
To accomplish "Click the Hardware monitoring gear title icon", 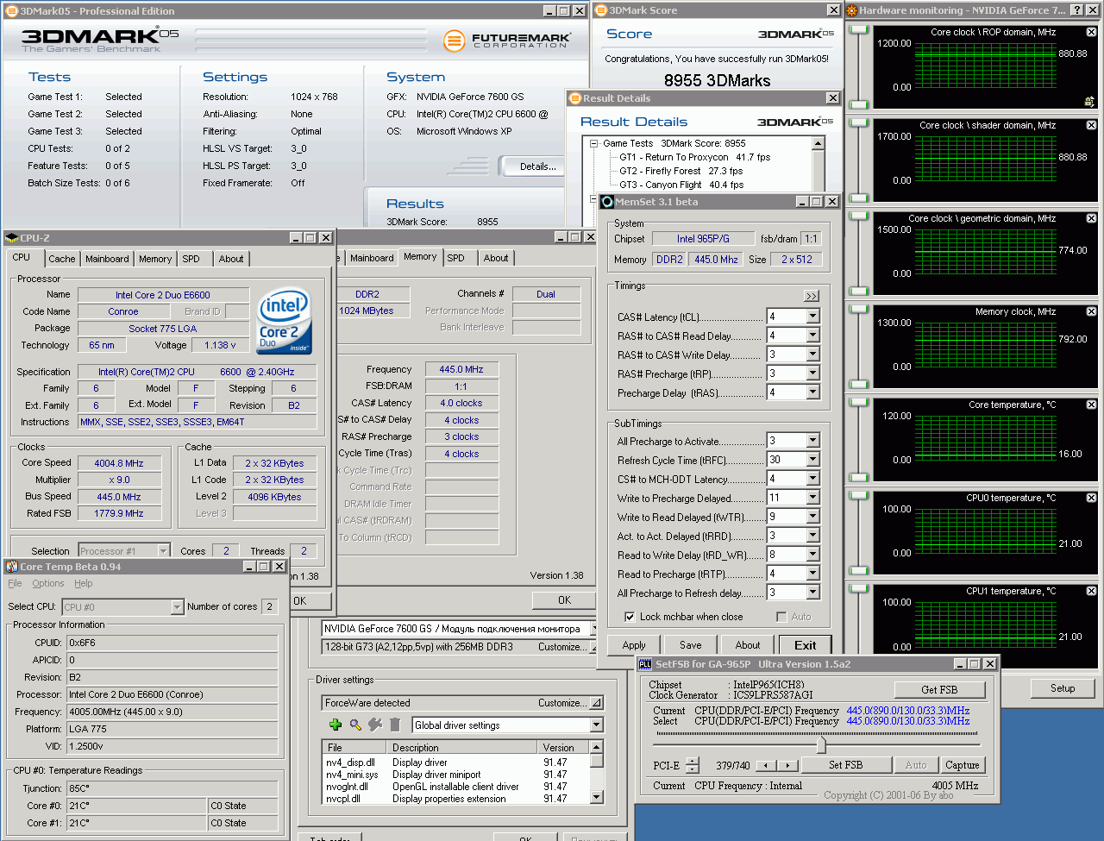I will [851, 10].
